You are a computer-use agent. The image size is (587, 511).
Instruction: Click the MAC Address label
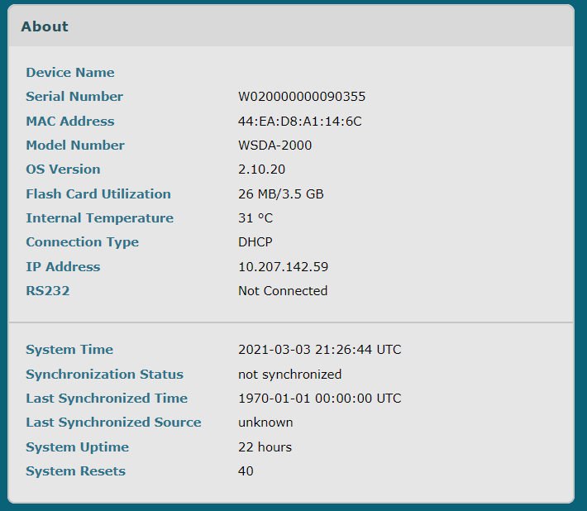coord(70,121)
